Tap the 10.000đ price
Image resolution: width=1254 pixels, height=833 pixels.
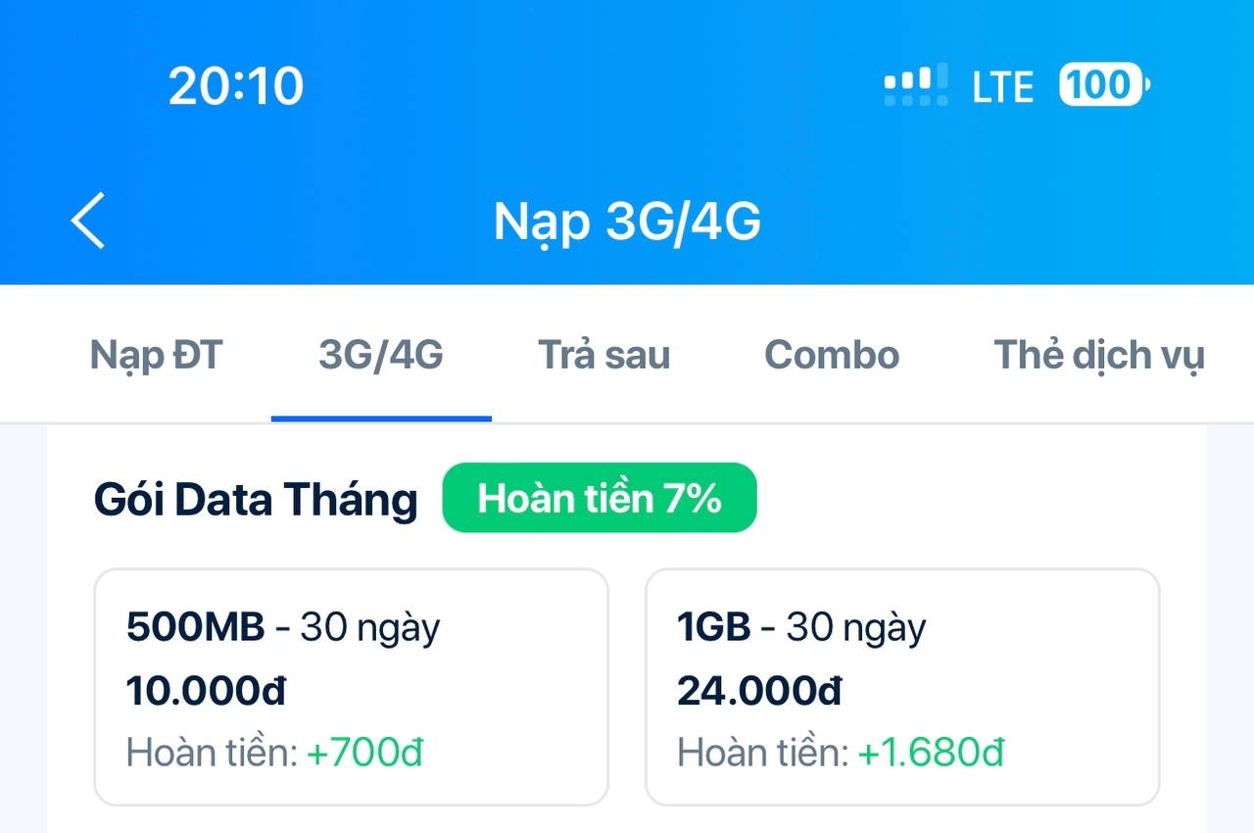coord(206,692)
